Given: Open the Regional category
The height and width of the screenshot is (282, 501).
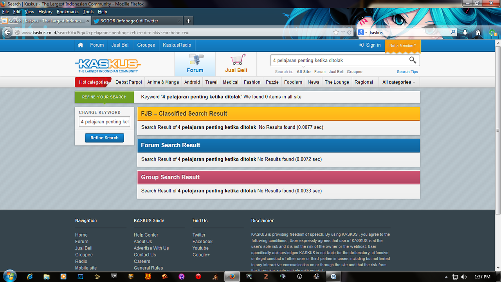Looking at the screenshot, I should point(364,82).
